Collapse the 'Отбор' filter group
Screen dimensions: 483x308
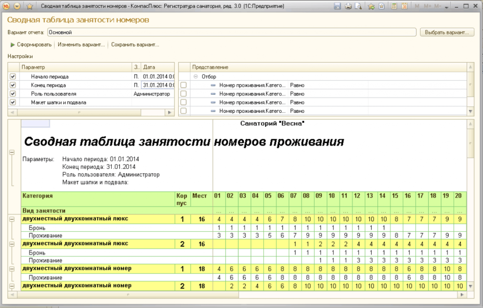pos(195,76)
